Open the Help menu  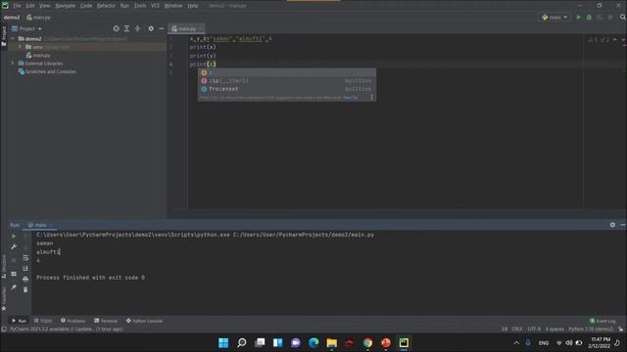pyautogui.click(x=193, y=6)
